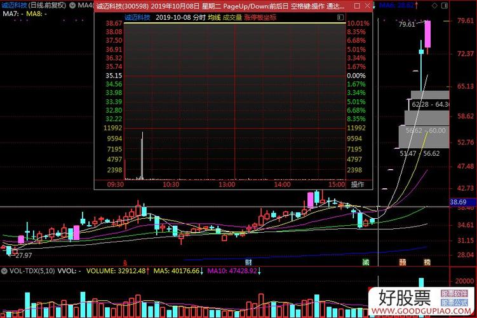The width and height of the screenshot is (477, 318).
Task: Click the yellow MA8 indicator label
Action: tap(36, 14)
